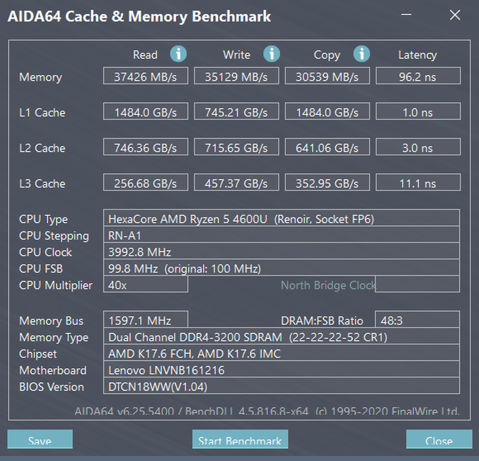Screen dimensions: 479x461
Task: Select the Memory Type DDR4-3200 field
Action: [x=282, y=337]
